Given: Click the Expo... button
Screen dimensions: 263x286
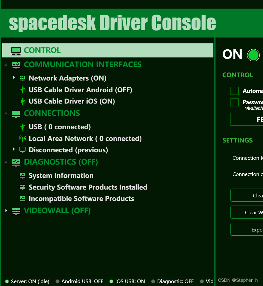Looking at the screenshot, I should click(247, 229).
